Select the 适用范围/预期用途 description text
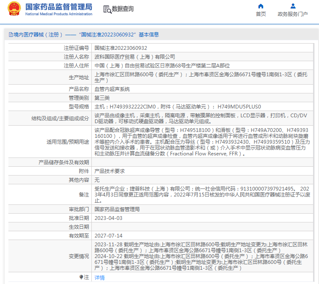This screenshot has width=319, height=284. click(202, 142)
